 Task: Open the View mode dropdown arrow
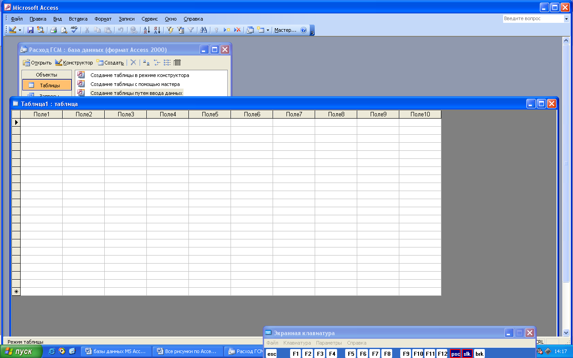(x=20, y=30)
